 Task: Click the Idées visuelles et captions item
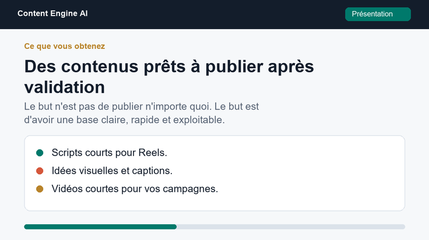click(x=112, y=171)
